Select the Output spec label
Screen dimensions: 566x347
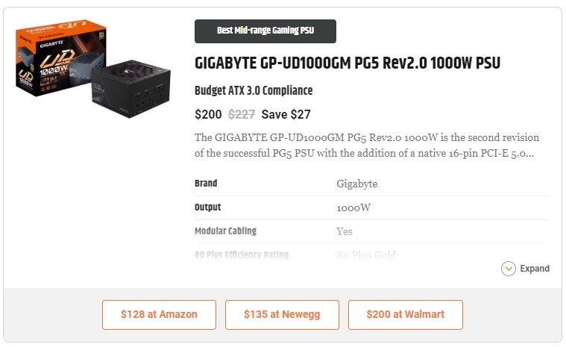208,207
